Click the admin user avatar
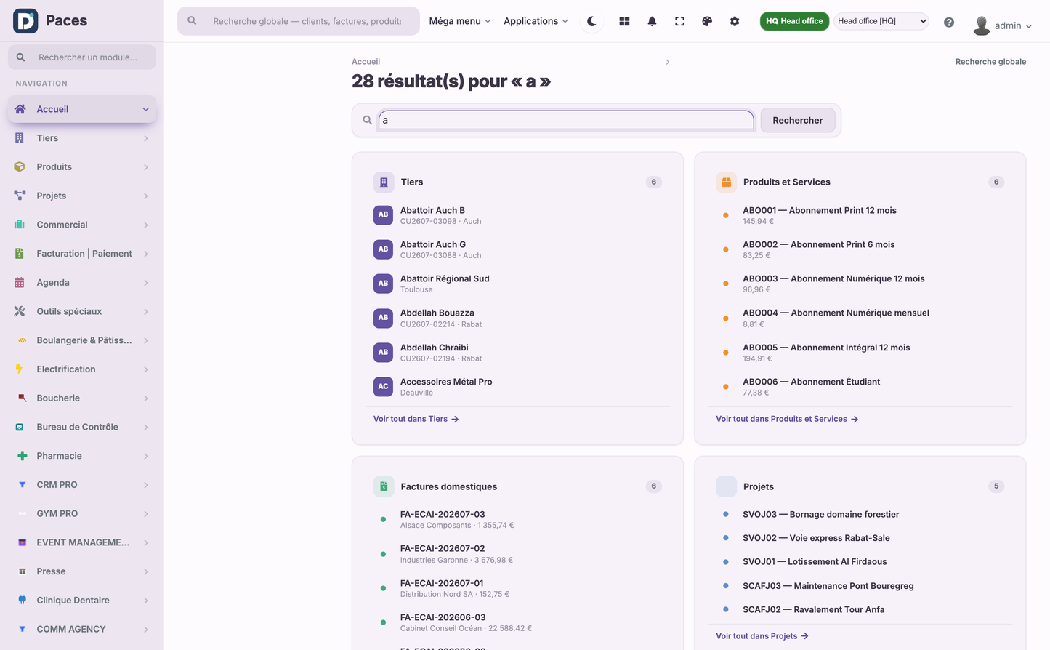Viewport: 1050px width, 650px height. click(x=982, y=25)
